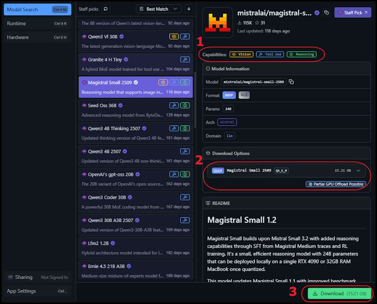Click tool use icon on Qwen3 30B A3B 2507
The image size is (377, 304).
click(185, 220)
